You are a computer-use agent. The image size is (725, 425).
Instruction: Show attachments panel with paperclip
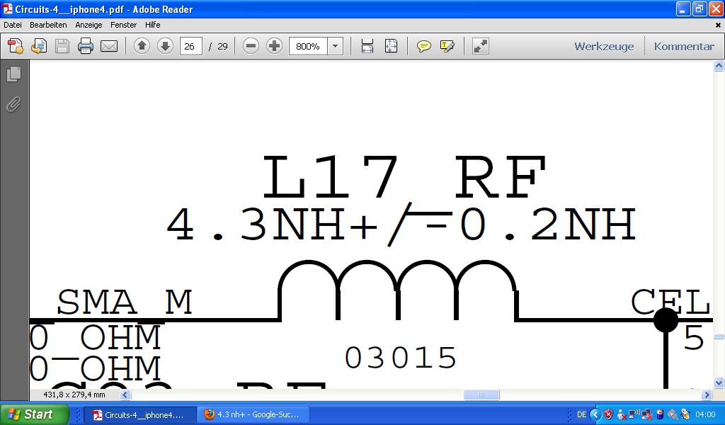coord(13,105)
